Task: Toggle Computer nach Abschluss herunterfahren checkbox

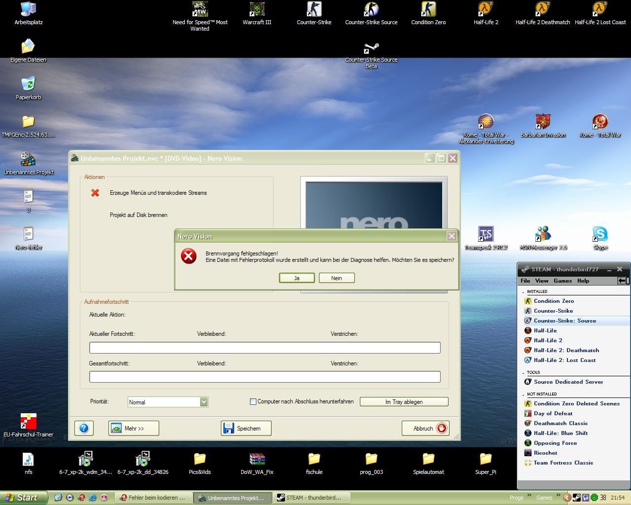Action: (253, 402)
